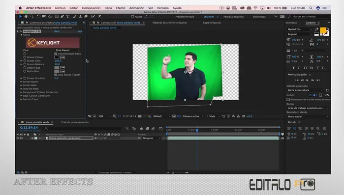Click the snapshot camera icon in viewer

[x=140, y=116]
